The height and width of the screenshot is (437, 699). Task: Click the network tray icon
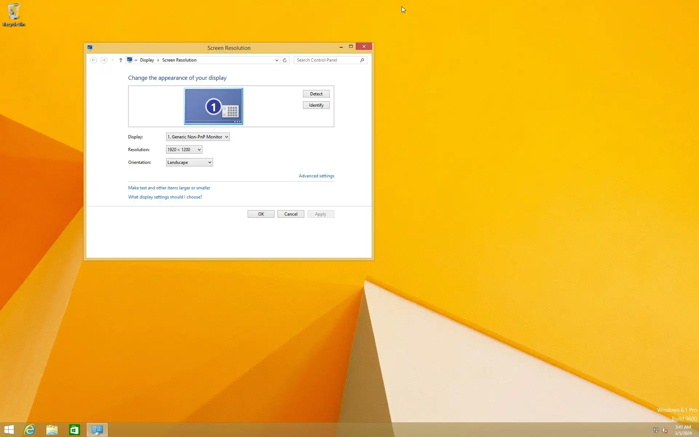pyautogui.click(x=656, y=430)
